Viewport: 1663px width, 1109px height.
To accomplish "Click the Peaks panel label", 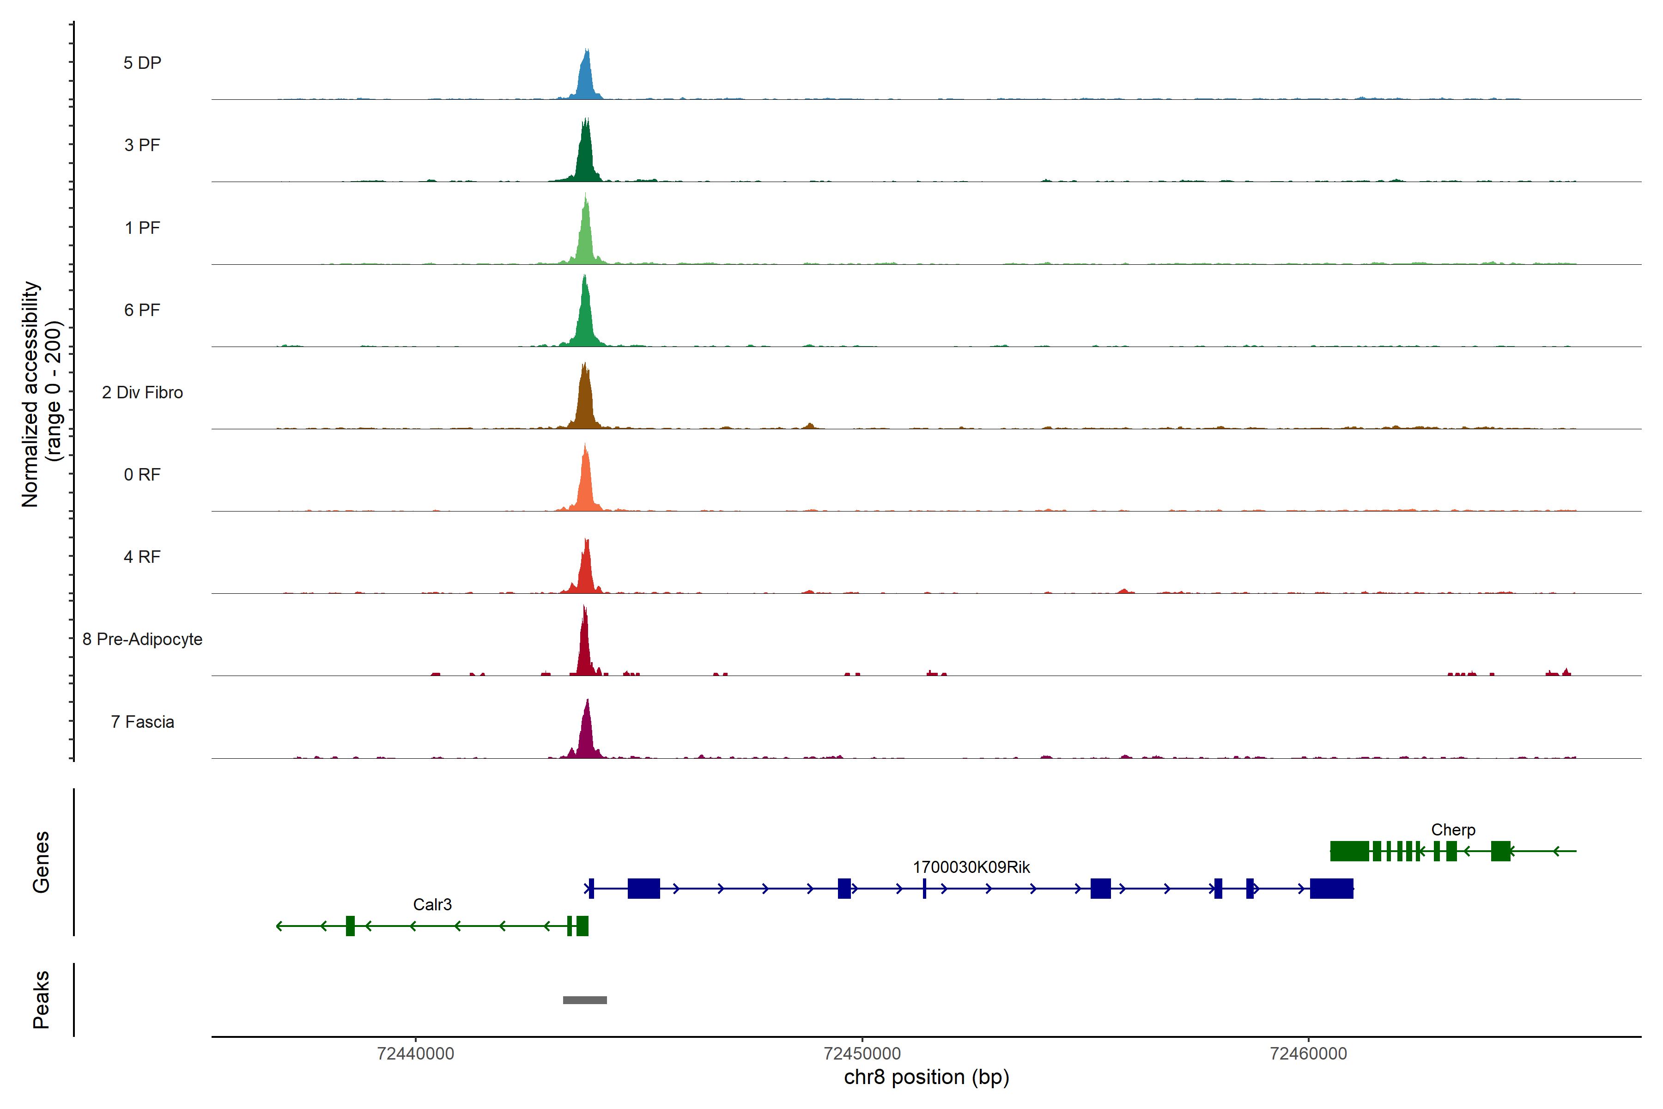I will pos(41,999).
